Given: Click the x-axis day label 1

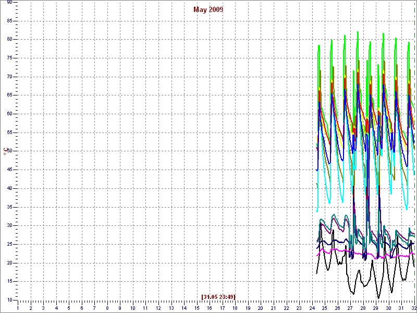Looking at the screenshot, I should (x=18, y=308).
